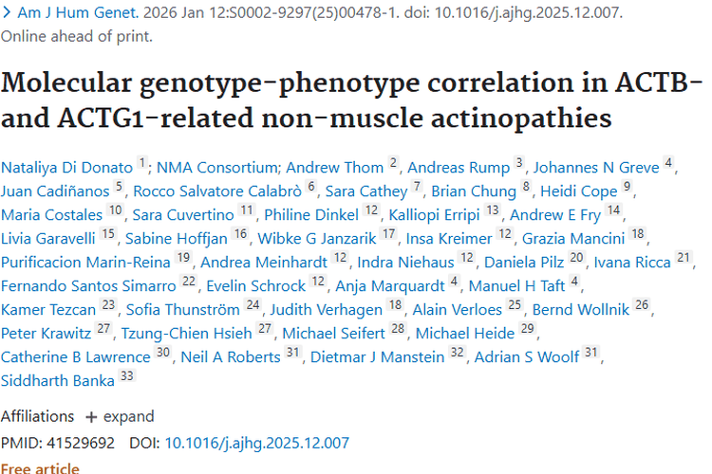This screenshot has width=712, height=474.
Task: Select author Andrew Thom
Action: (334, 167)
